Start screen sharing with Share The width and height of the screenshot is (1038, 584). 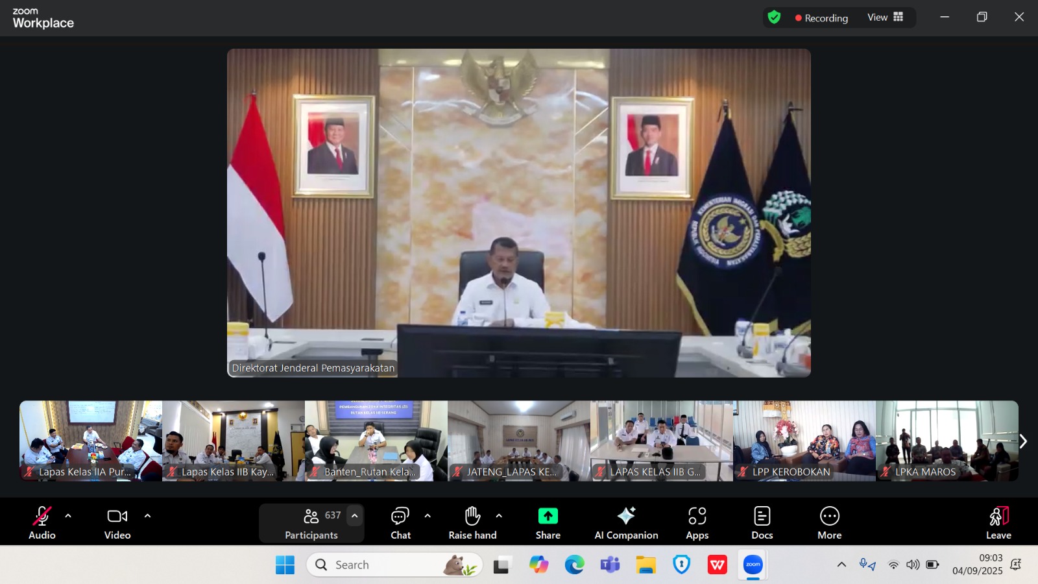[548, 522]
